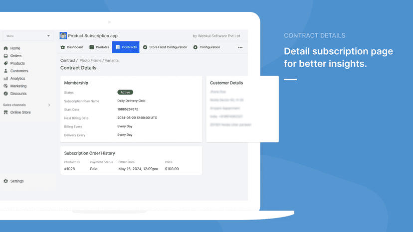Click the Photo Frame / Variants breadcrumb
Viewport: 413px width, 232px height.
pos(99,60)
